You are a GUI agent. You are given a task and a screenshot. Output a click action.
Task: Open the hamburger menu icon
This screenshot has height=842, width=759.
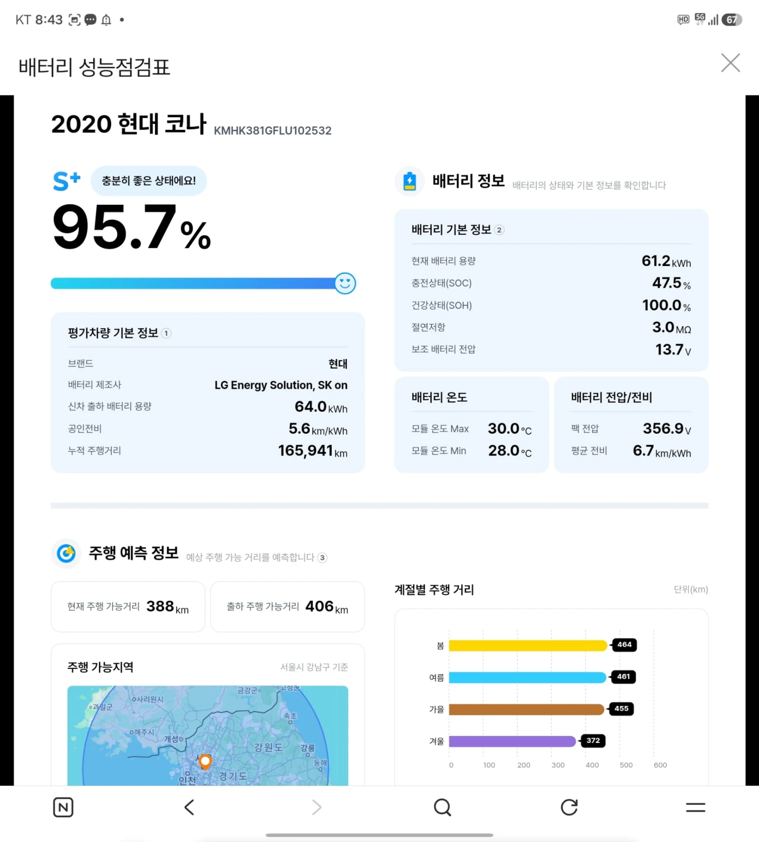pos(695,807)
